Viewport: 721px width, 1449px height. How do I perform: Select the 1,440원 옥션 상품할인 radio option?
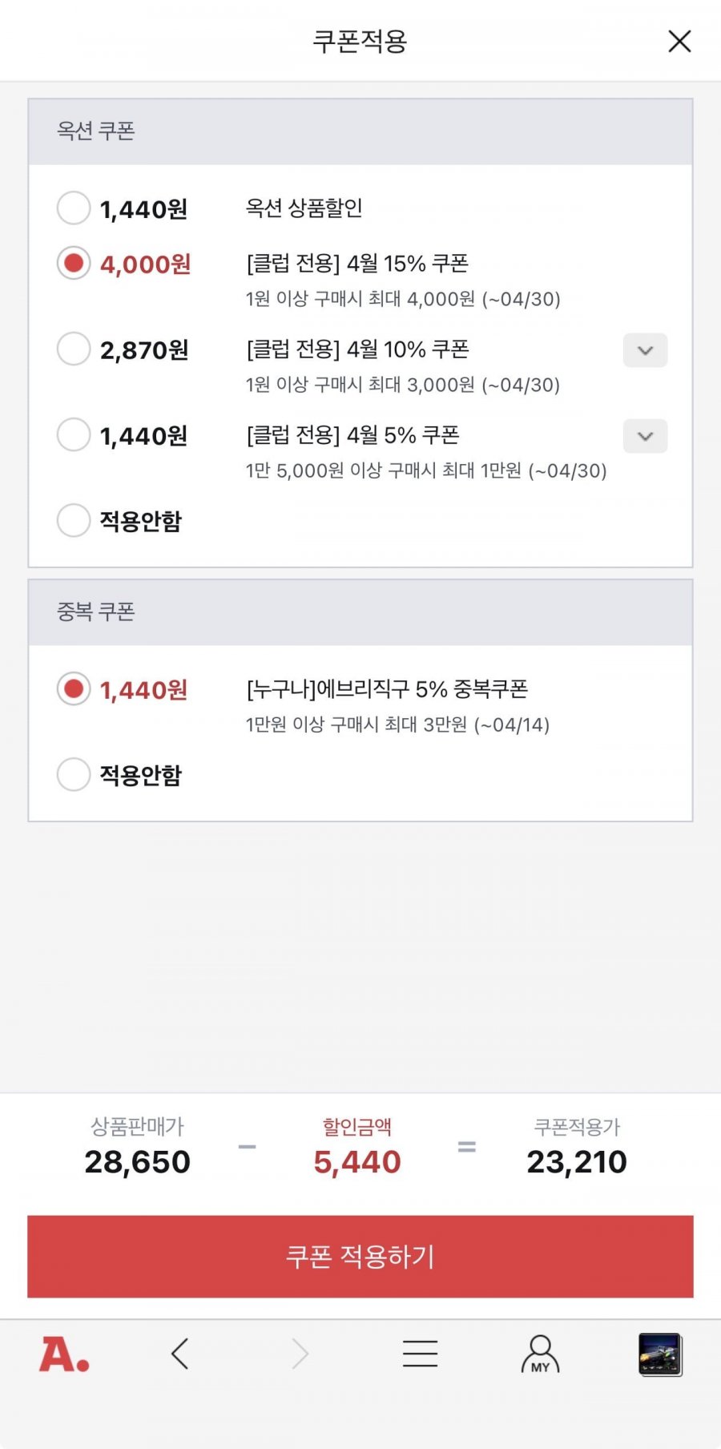tap(74, 208)
